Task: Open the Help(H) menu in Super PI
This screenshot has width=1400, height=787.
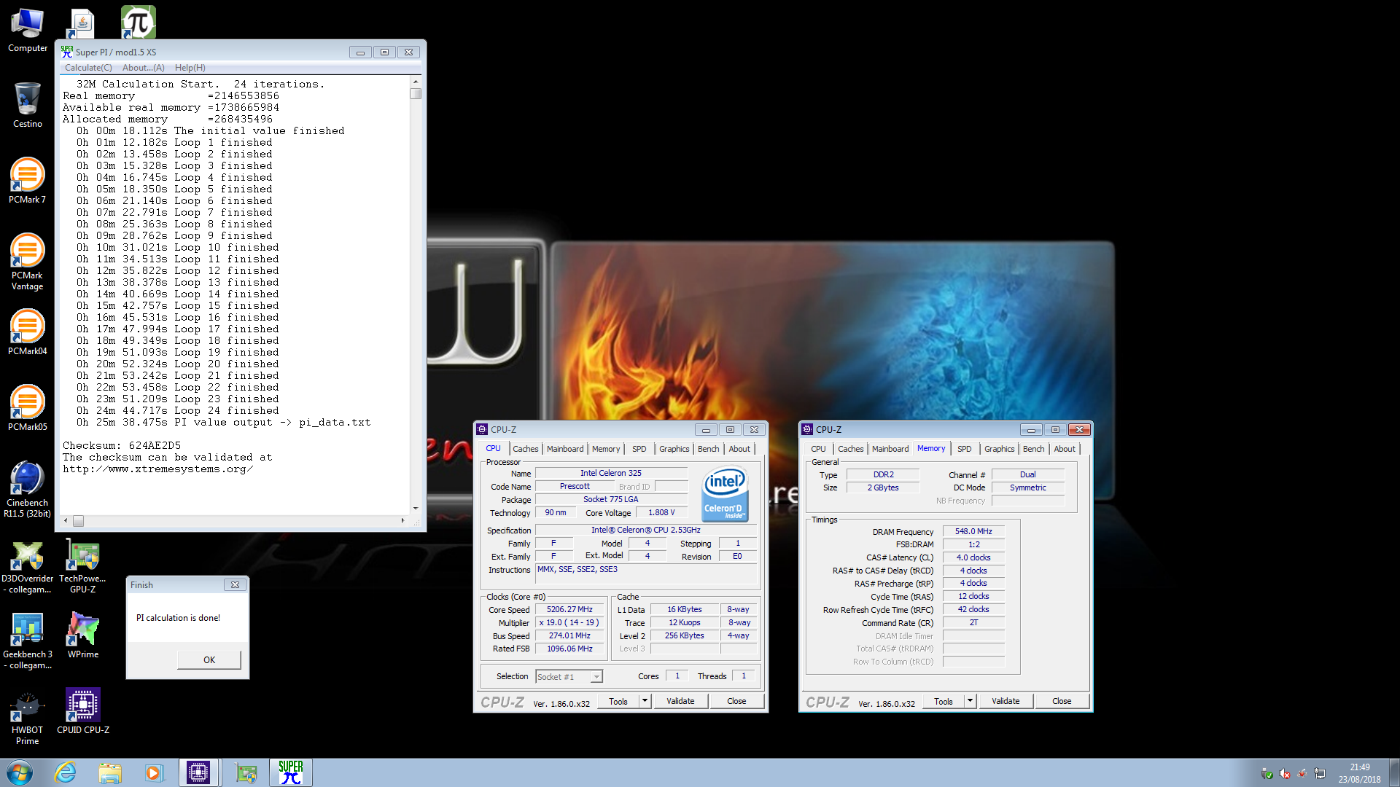Action: point(190,68)
